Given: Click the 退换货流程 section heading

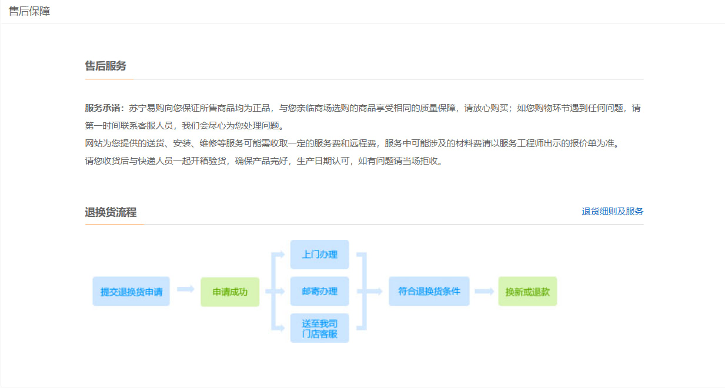Looking at the screenshot, I should pyautogui.click(x=111, y=212).
